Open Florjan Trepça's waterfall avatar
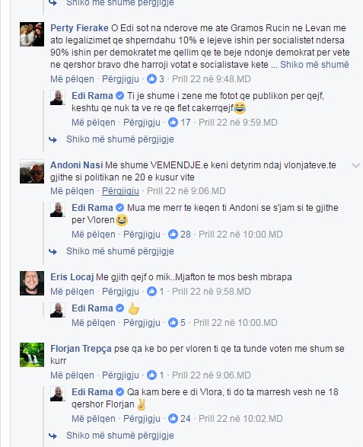The image size is (363, 447). pyautogui.click(x=32, y=355)
